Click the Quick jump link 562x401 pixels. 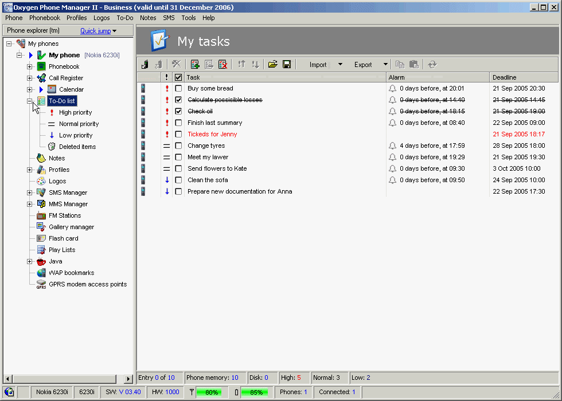[96, 31]
